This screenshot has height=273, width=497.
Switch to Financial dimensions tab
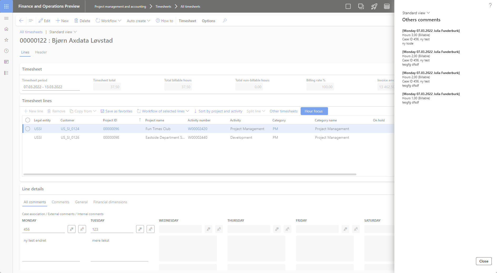tap(110, 202)
